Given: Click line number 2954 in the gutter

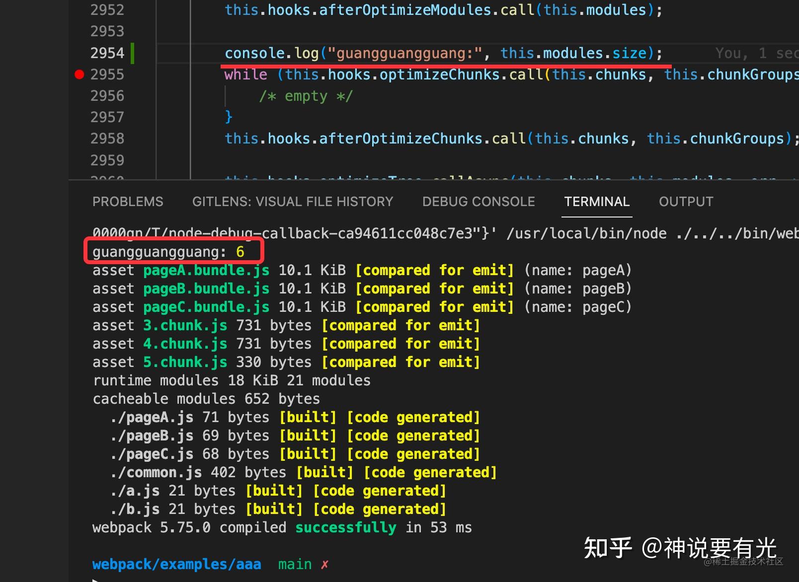Looking at the screenshot, I should coord(107,53).
